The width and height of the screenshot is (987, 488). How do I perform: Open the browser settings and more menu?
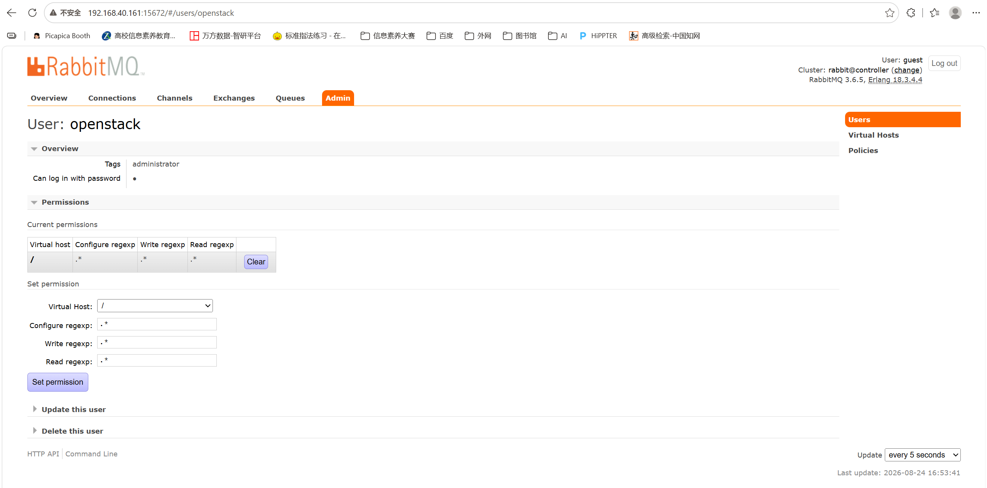click(x=976, y=13)
